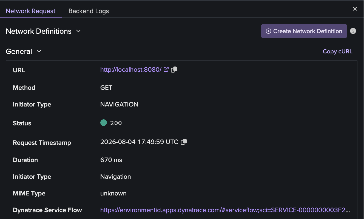Click Create Network Definition button
This screenshot has height=219, width=364.
304,31
